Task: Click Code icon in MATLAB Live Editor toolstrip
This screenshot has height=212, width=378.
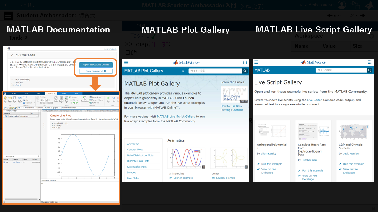Action: 56,98
